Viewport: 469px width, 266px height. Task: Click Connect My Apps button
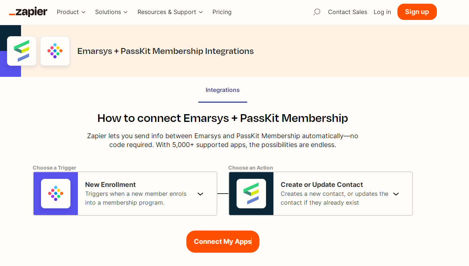[x=223, y=242]
